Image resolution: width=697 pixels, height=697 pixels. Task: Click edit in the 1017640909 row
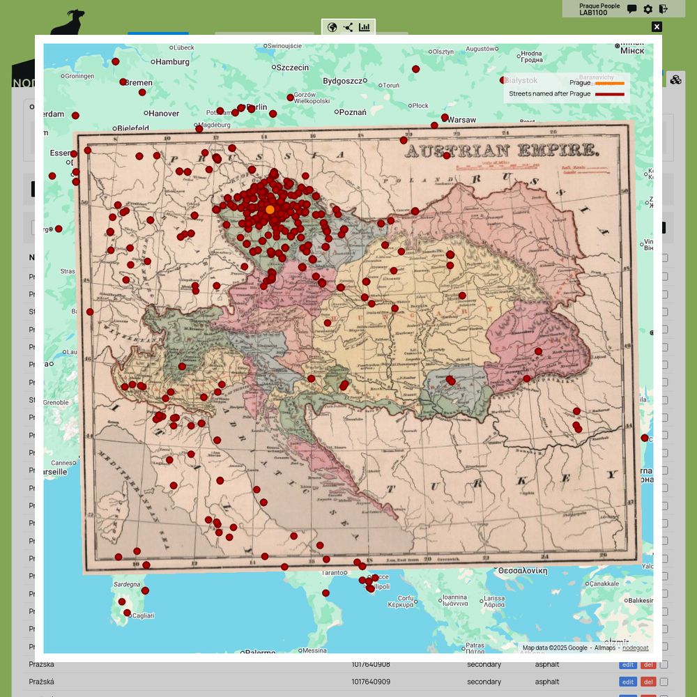point(628,682)
